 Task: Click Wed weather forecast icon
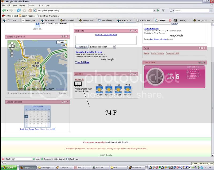pyautogui.click(x=128, y=90)
